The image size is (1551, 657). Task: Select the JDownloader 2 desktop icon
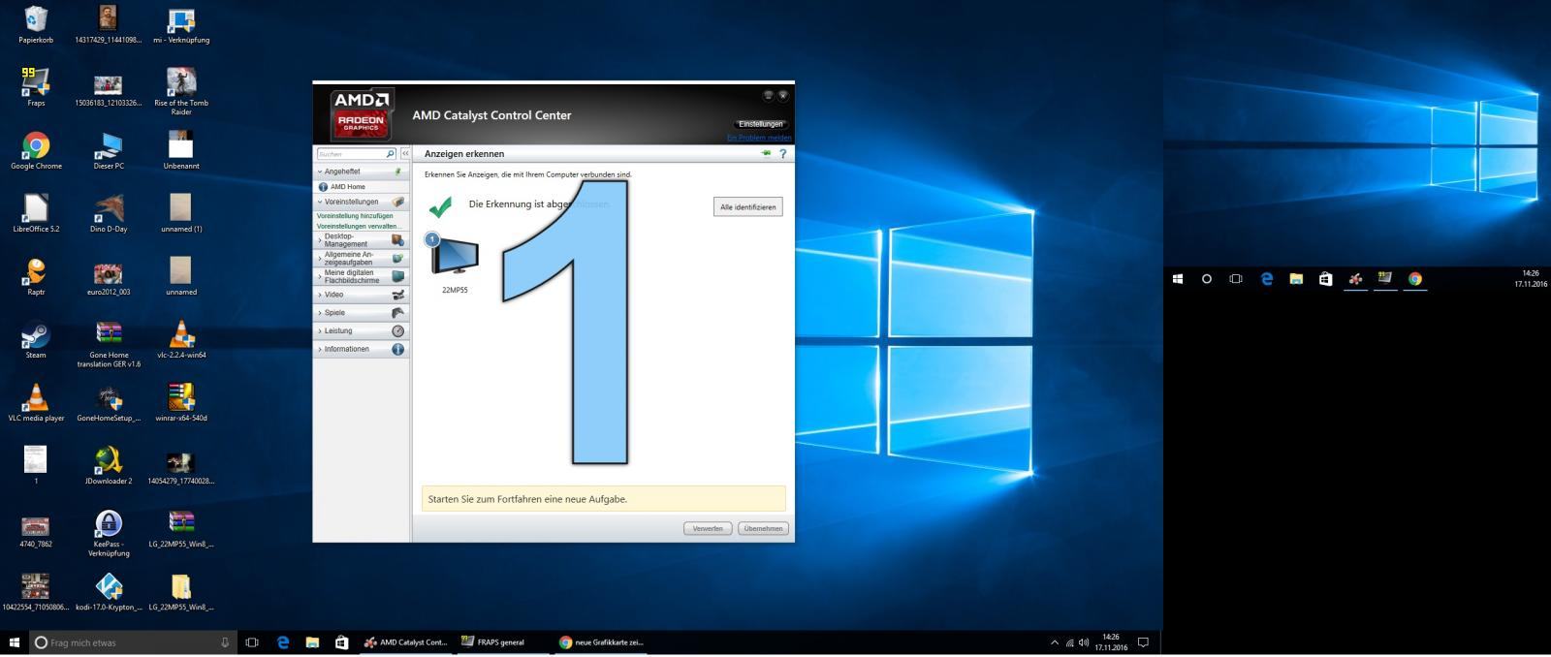[109, 466]
